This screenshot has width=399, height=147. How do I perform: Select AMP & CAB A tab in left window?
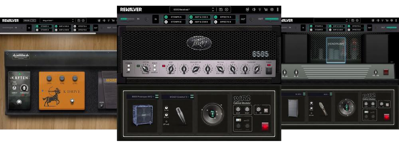point(63,26)
